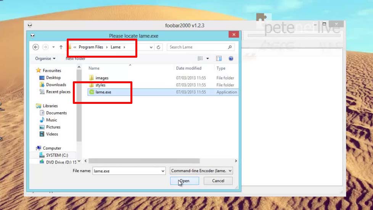This screenshot has width=373, height=210.
Task: Click the File name input field
Action: (126, 171)
